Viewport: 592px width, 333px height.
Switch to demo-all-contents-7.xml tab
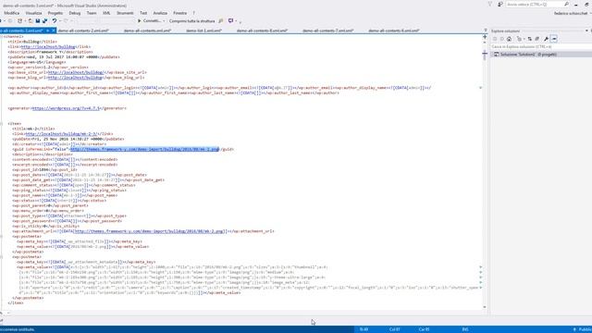(328, 31)
